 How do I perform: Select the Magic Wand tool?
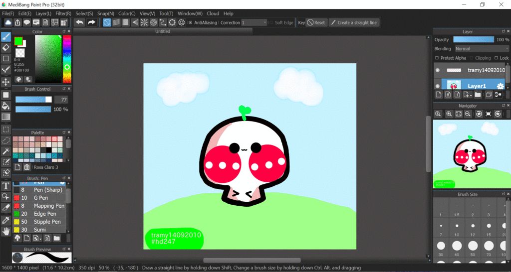point(6,151)
